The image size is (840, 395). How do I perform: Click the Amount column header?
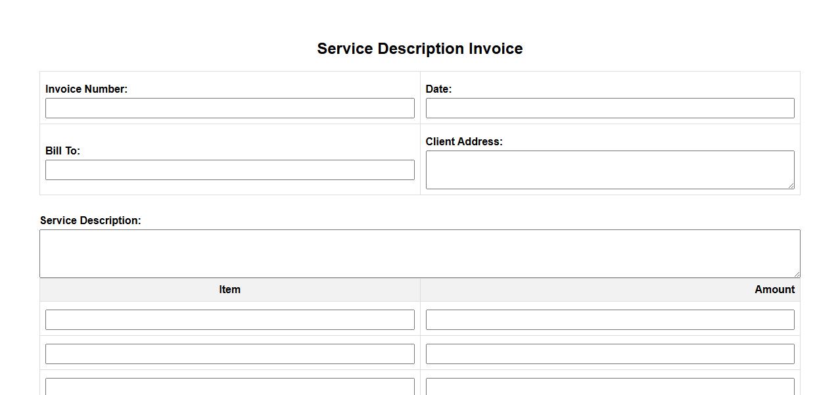click(x=774, y=290)
